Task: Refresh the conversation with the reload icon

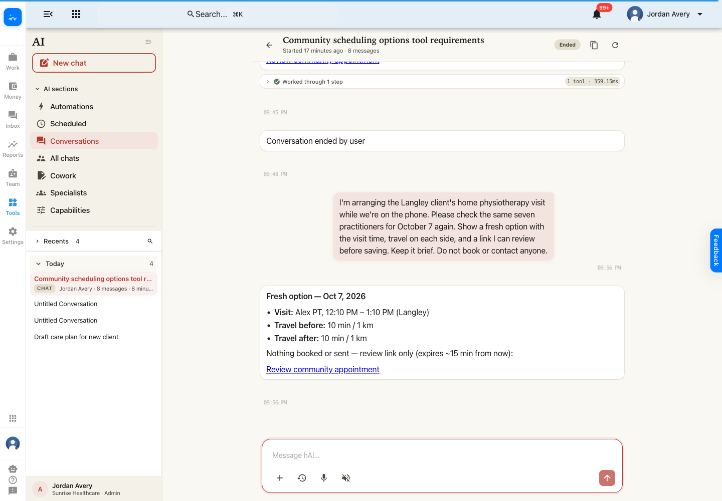Action: click(615, 45)
